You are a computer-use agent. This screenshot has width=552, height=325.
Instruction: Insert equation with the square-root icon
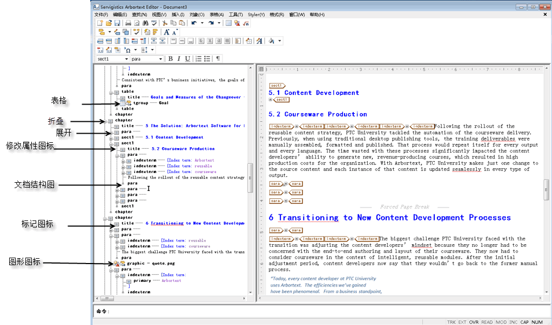pyautogui.click(x=246, y=23)
